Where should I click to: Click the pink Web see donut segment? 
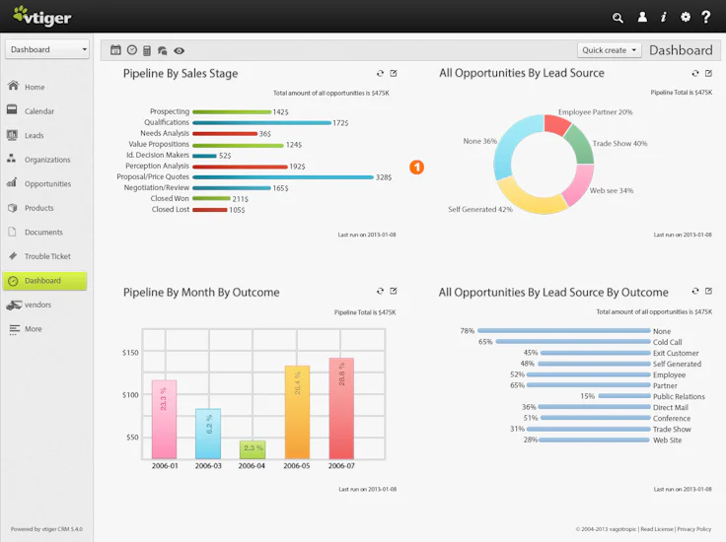(x=579, y=184)
